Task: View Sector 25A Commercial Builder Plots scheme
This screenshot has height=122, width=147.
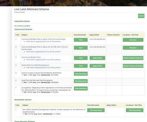Action: (81, 40)
